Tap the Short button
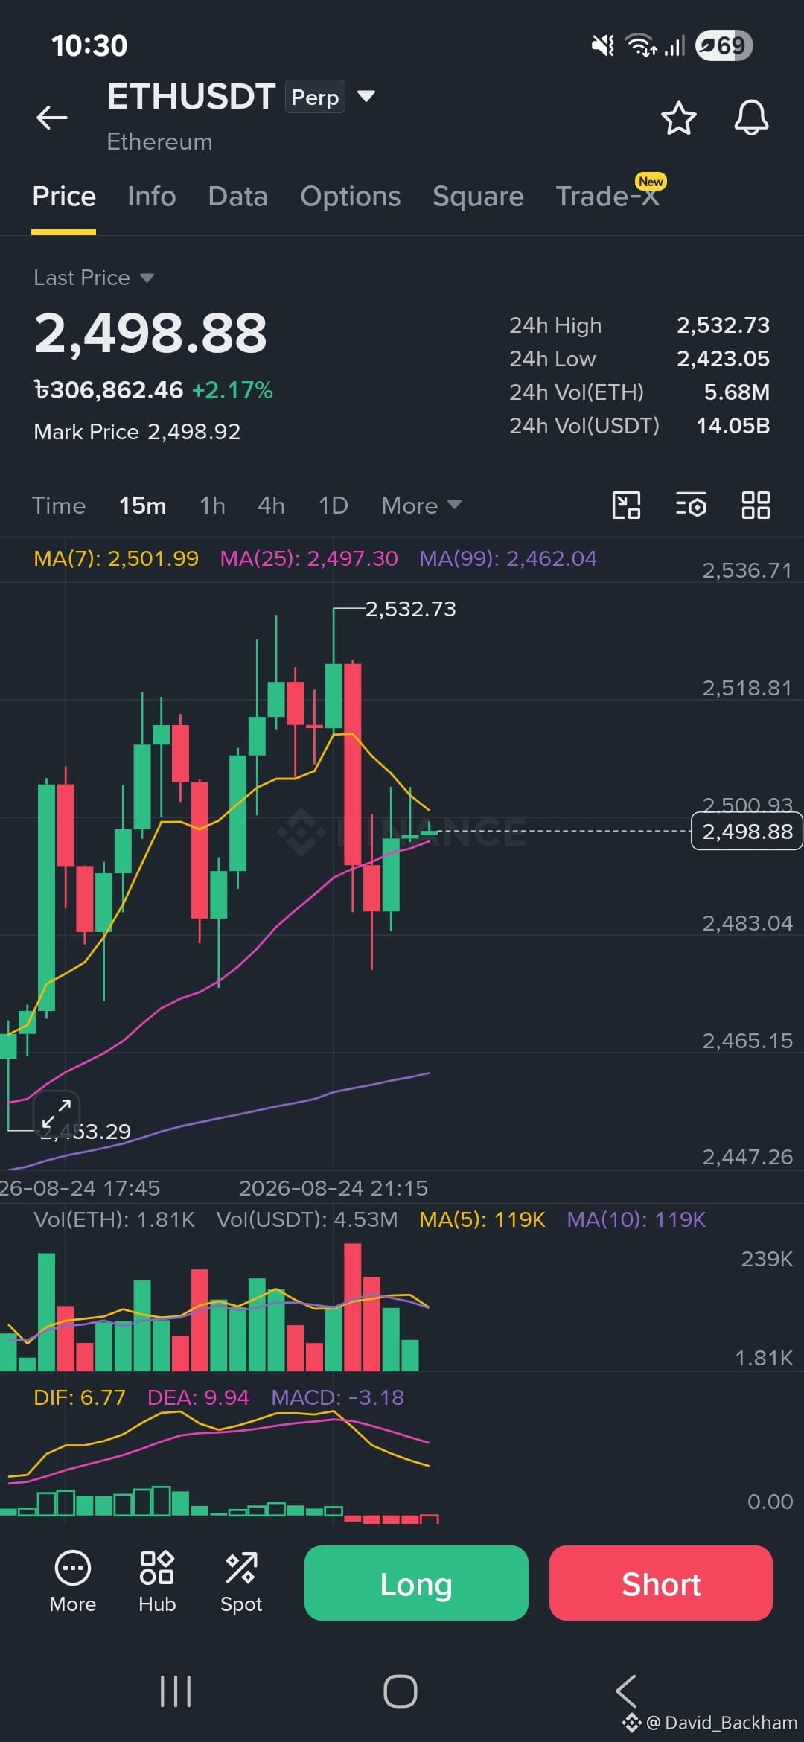Viewport: 804px width, 1742px height. (661, 1583)
